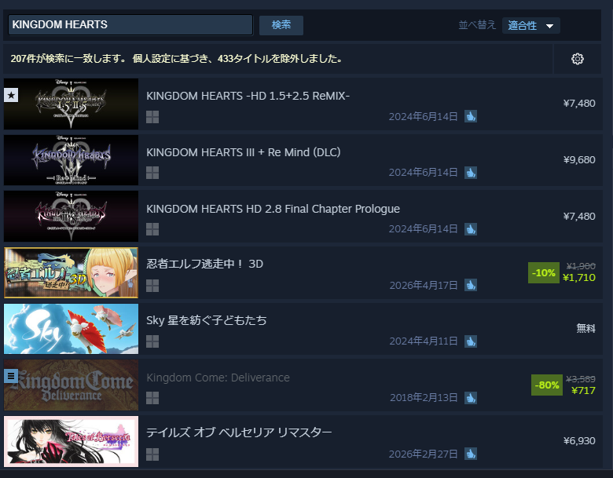The width and height of the screenshot is (613, 478).
Task: Click Windows platform icon under KINGDOM HEARTS -HD 1.5+2.5 ReMIX-
Action: tap(152, 117)
